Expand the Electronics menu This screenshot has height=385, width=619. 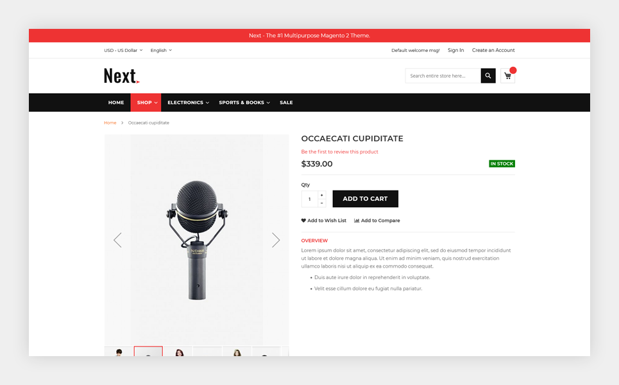189,103
